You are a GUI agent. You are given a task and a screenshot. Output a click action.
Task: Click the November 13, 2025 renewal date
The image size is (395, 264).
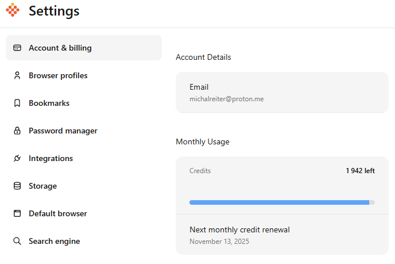click(220, 241)
